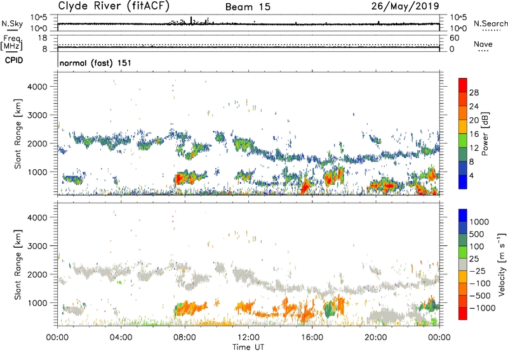508x351 pixels.
Task: Pick the gray -25 to 25 velocity swatch
Action: pyautogui.click(x=463, y=265)
